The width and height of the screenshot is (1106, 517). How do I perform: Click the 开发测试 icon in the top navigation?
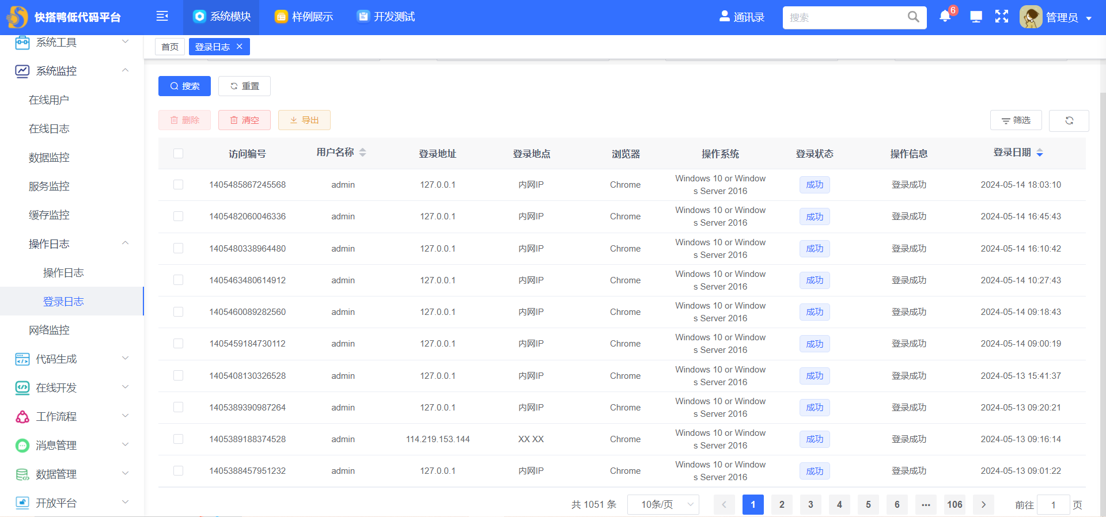[x=363, y=17]
